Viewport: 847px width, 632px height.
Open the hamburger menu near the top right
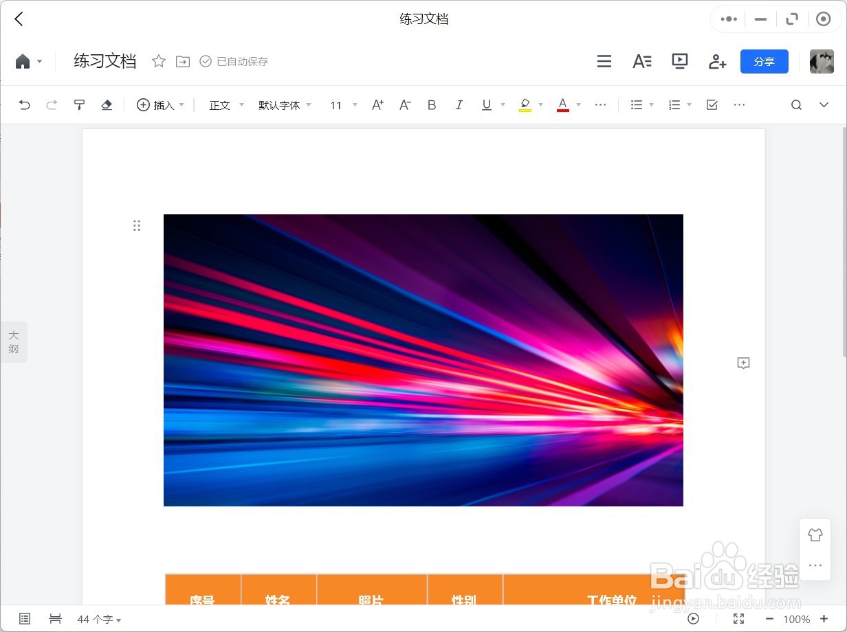click(604, 61)
